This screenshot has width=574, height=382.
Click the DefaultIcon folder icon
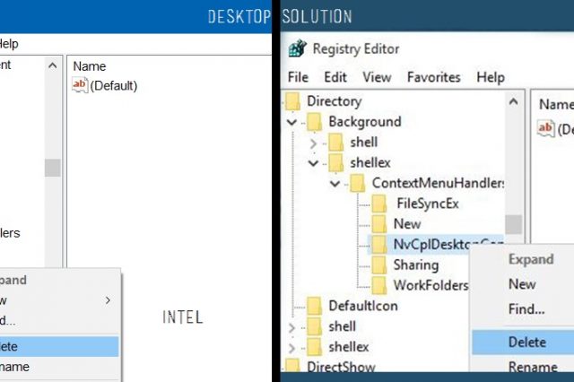[314, 306]
